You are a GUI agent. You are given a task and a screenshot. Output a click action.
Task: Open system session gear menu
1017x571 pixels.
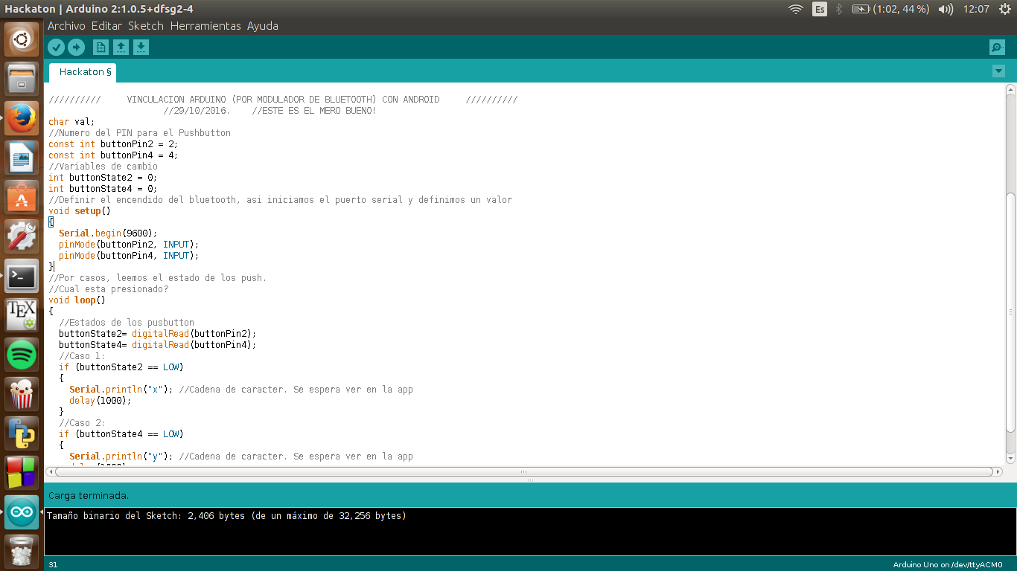click(x=1005, y=9)
